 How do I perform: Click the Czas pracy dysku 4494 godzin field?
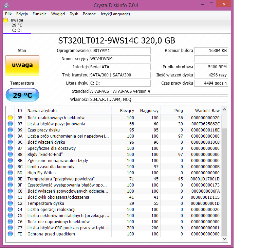tap(211, 83)
